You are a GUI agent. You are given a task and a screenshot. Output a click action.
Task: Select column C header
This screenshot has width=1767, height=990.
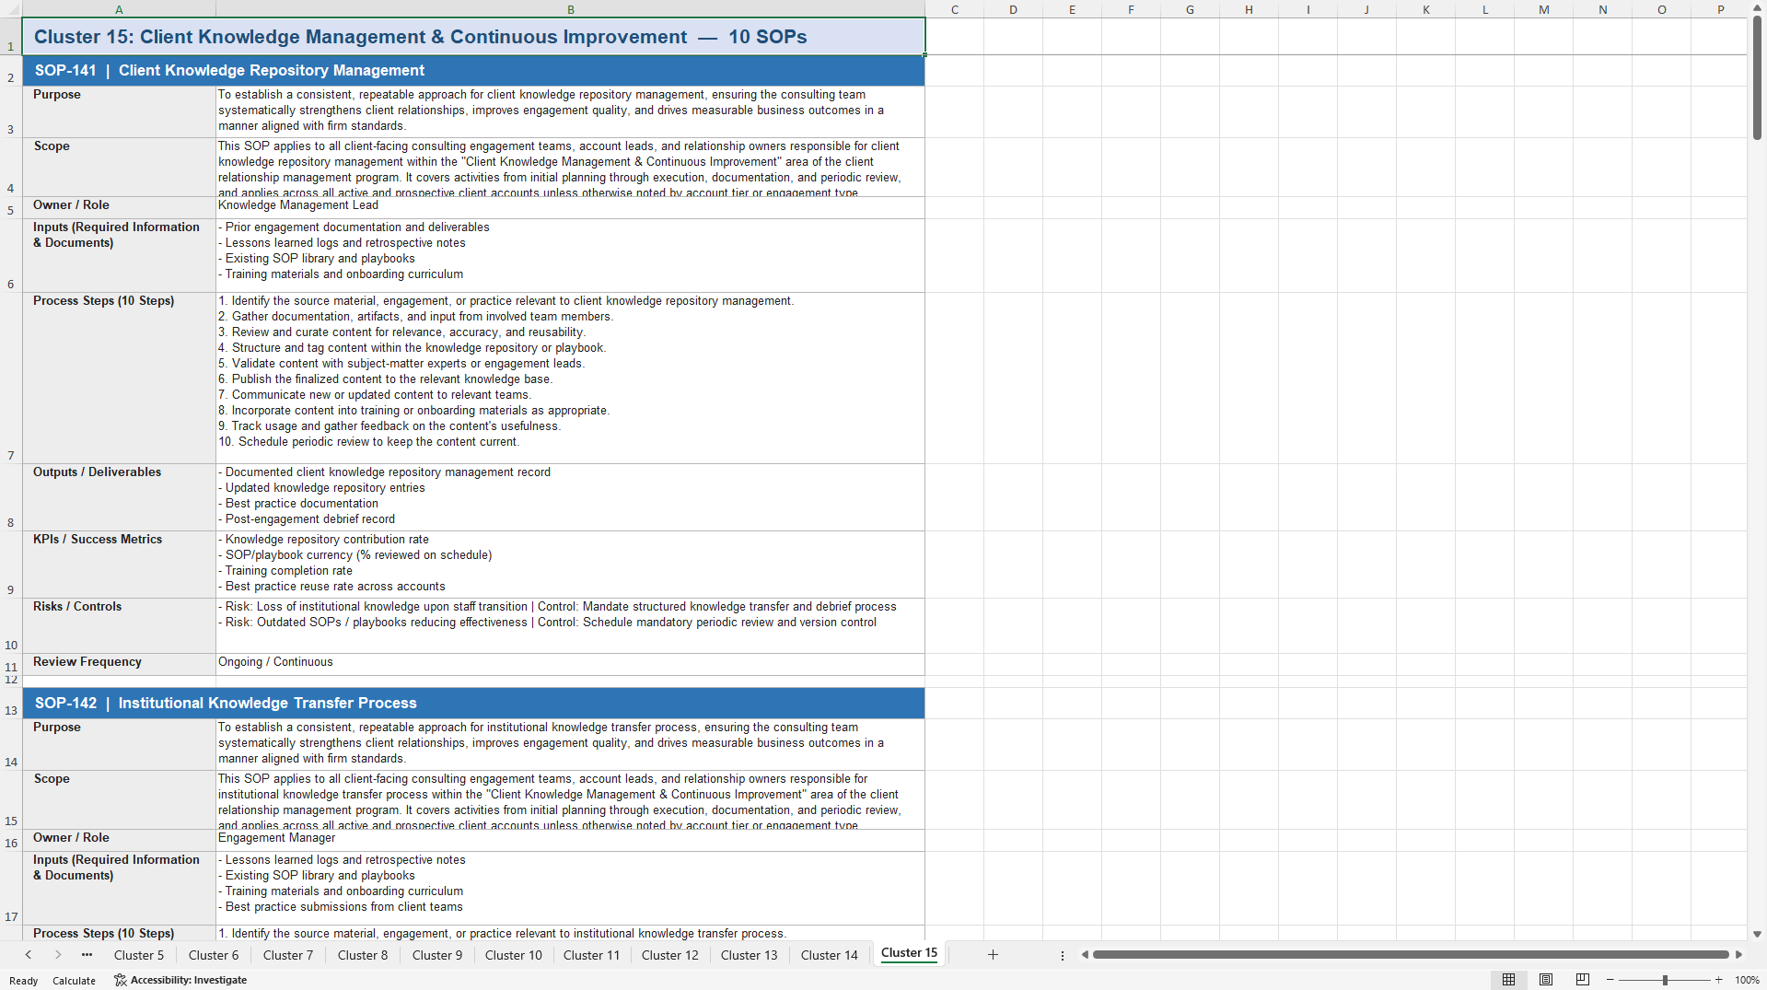pos(955,9)
